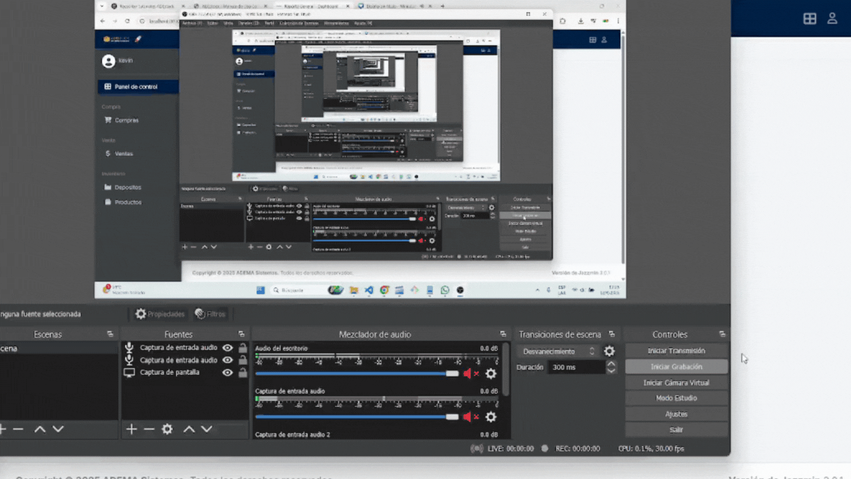
Task: Pop out the Transiciones de escena dock
Action: click(612, 334)
